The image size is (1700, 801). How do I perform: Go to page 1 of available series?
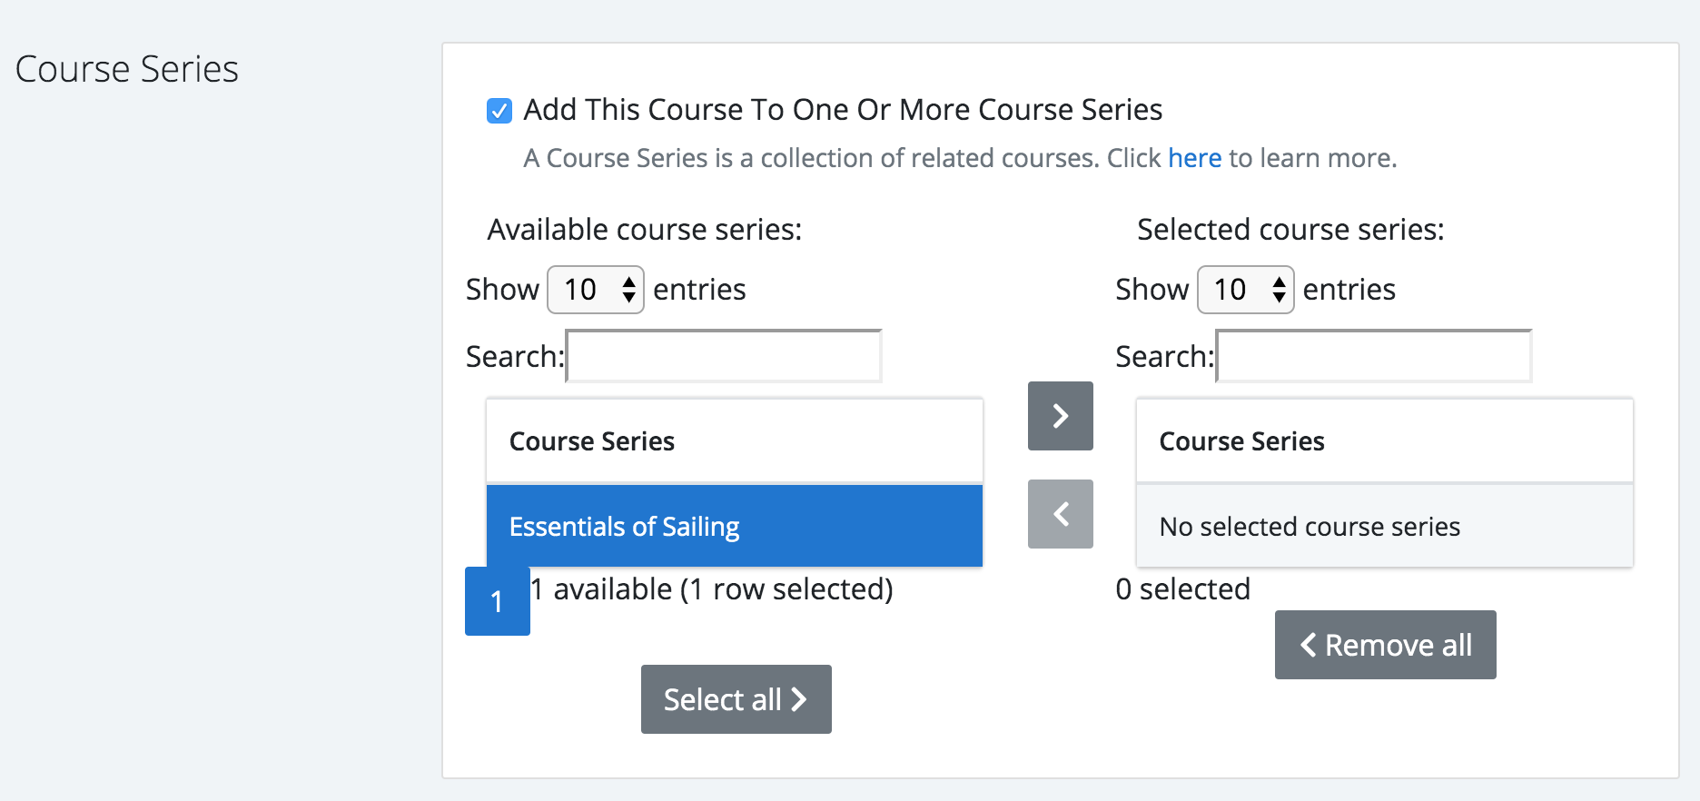pos(498,601)
